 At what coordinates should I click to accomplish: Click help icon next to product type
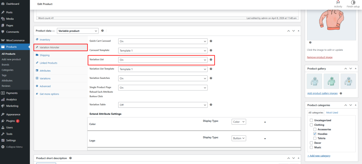click(x=102, y=31)
